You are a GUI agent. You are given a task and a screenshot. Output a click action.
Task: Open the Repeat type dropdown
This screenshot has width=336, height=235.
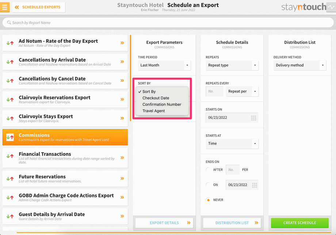[x=232, y=65]
